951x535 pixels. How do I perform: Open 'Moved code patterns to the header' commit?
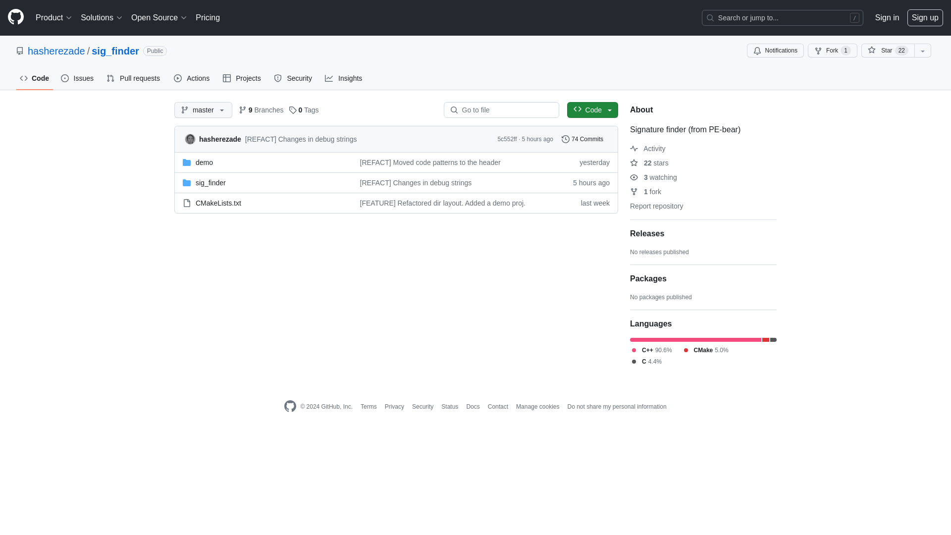[x=430, y=162]
